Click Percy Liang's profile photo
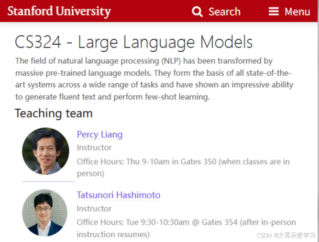Viewport: 319px width, 242px height. click(x=45, y=151)
